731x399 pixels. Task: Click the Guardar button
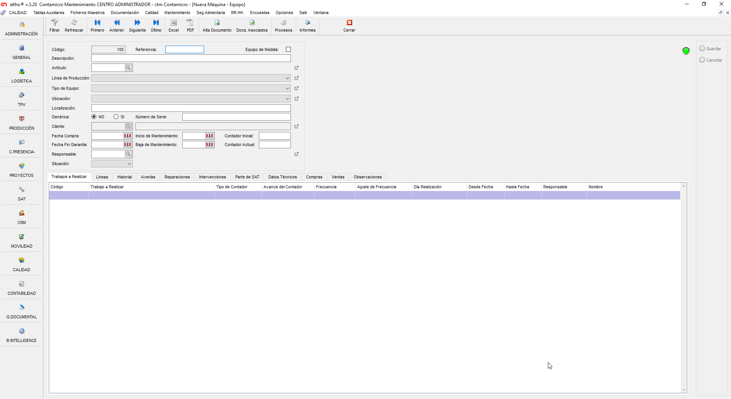click(x=710, y=49)
